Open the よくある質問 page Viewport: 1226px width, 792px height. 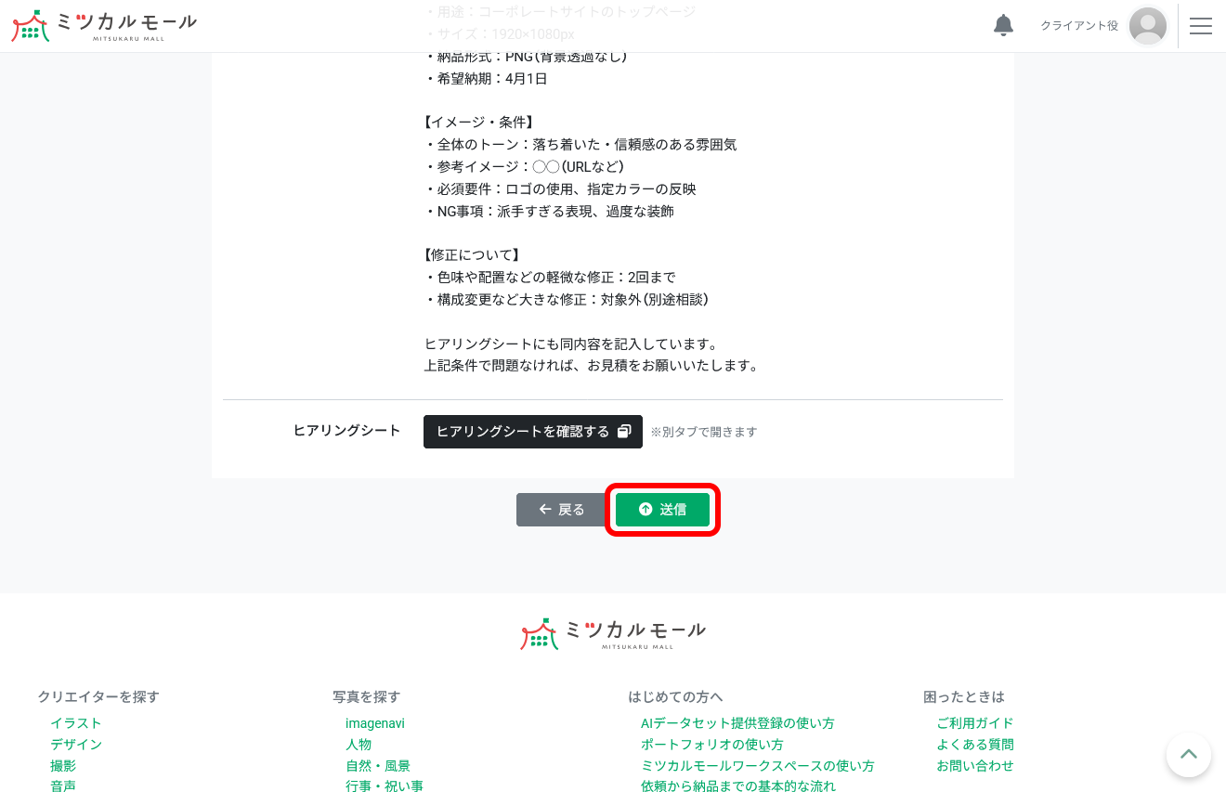click(976, 744)
